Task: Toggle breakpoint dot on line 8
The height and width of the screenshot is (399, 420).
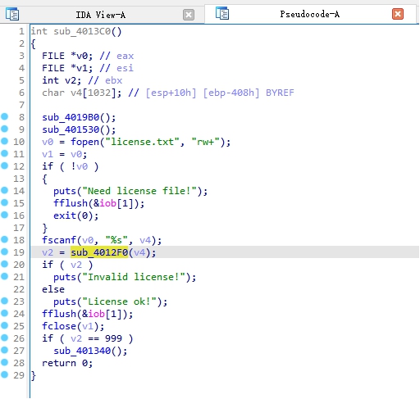Action: click(5, 116)
